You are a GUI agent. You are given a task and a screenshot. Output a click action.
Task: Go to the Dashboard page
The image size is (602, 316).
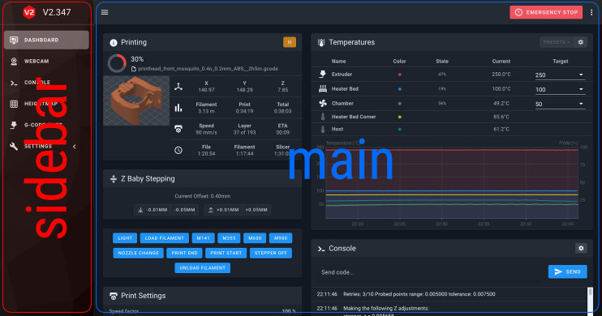[46, 40]
